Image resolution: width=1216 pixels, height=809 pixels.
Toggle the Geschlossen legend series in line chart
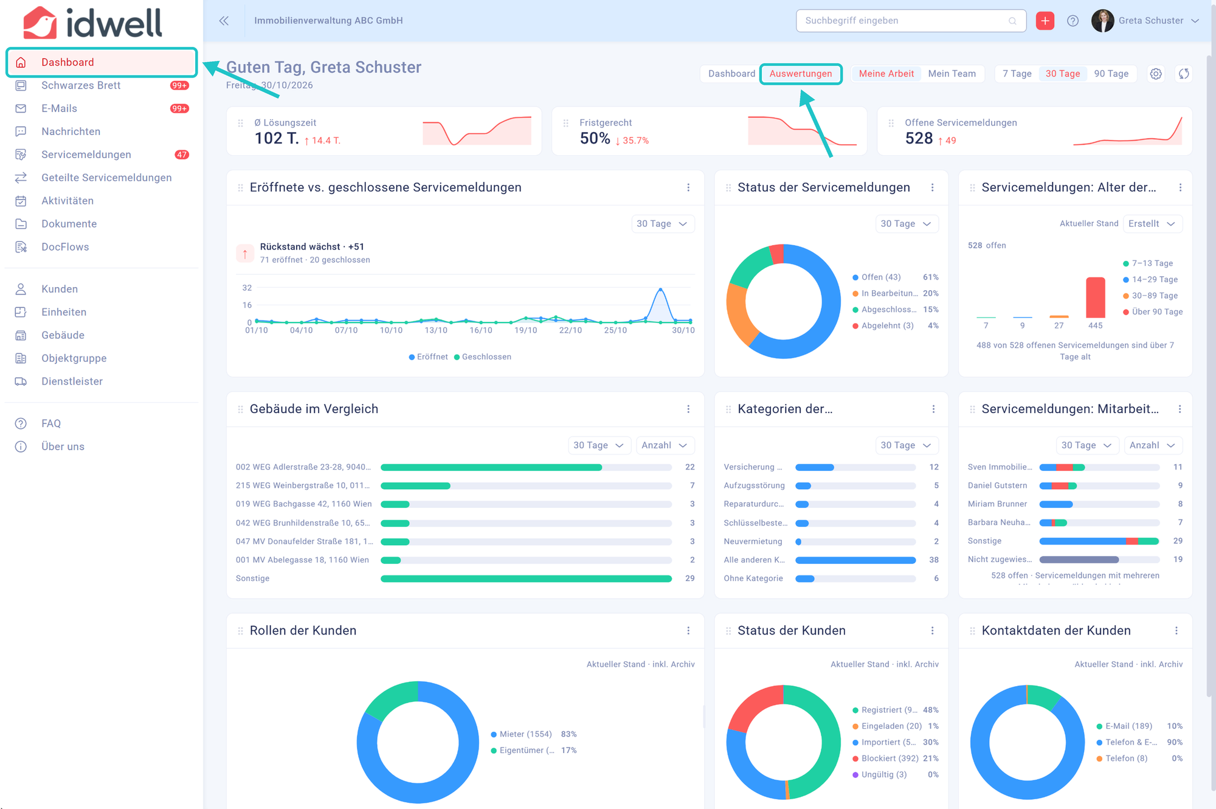click(x=483, y=357)
